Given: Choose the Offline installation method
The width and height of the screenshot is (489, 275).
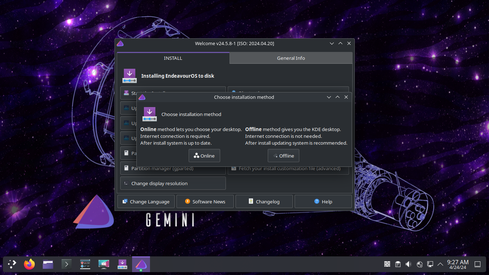Looking at the screenshot, I should click(x=283, y=156).
